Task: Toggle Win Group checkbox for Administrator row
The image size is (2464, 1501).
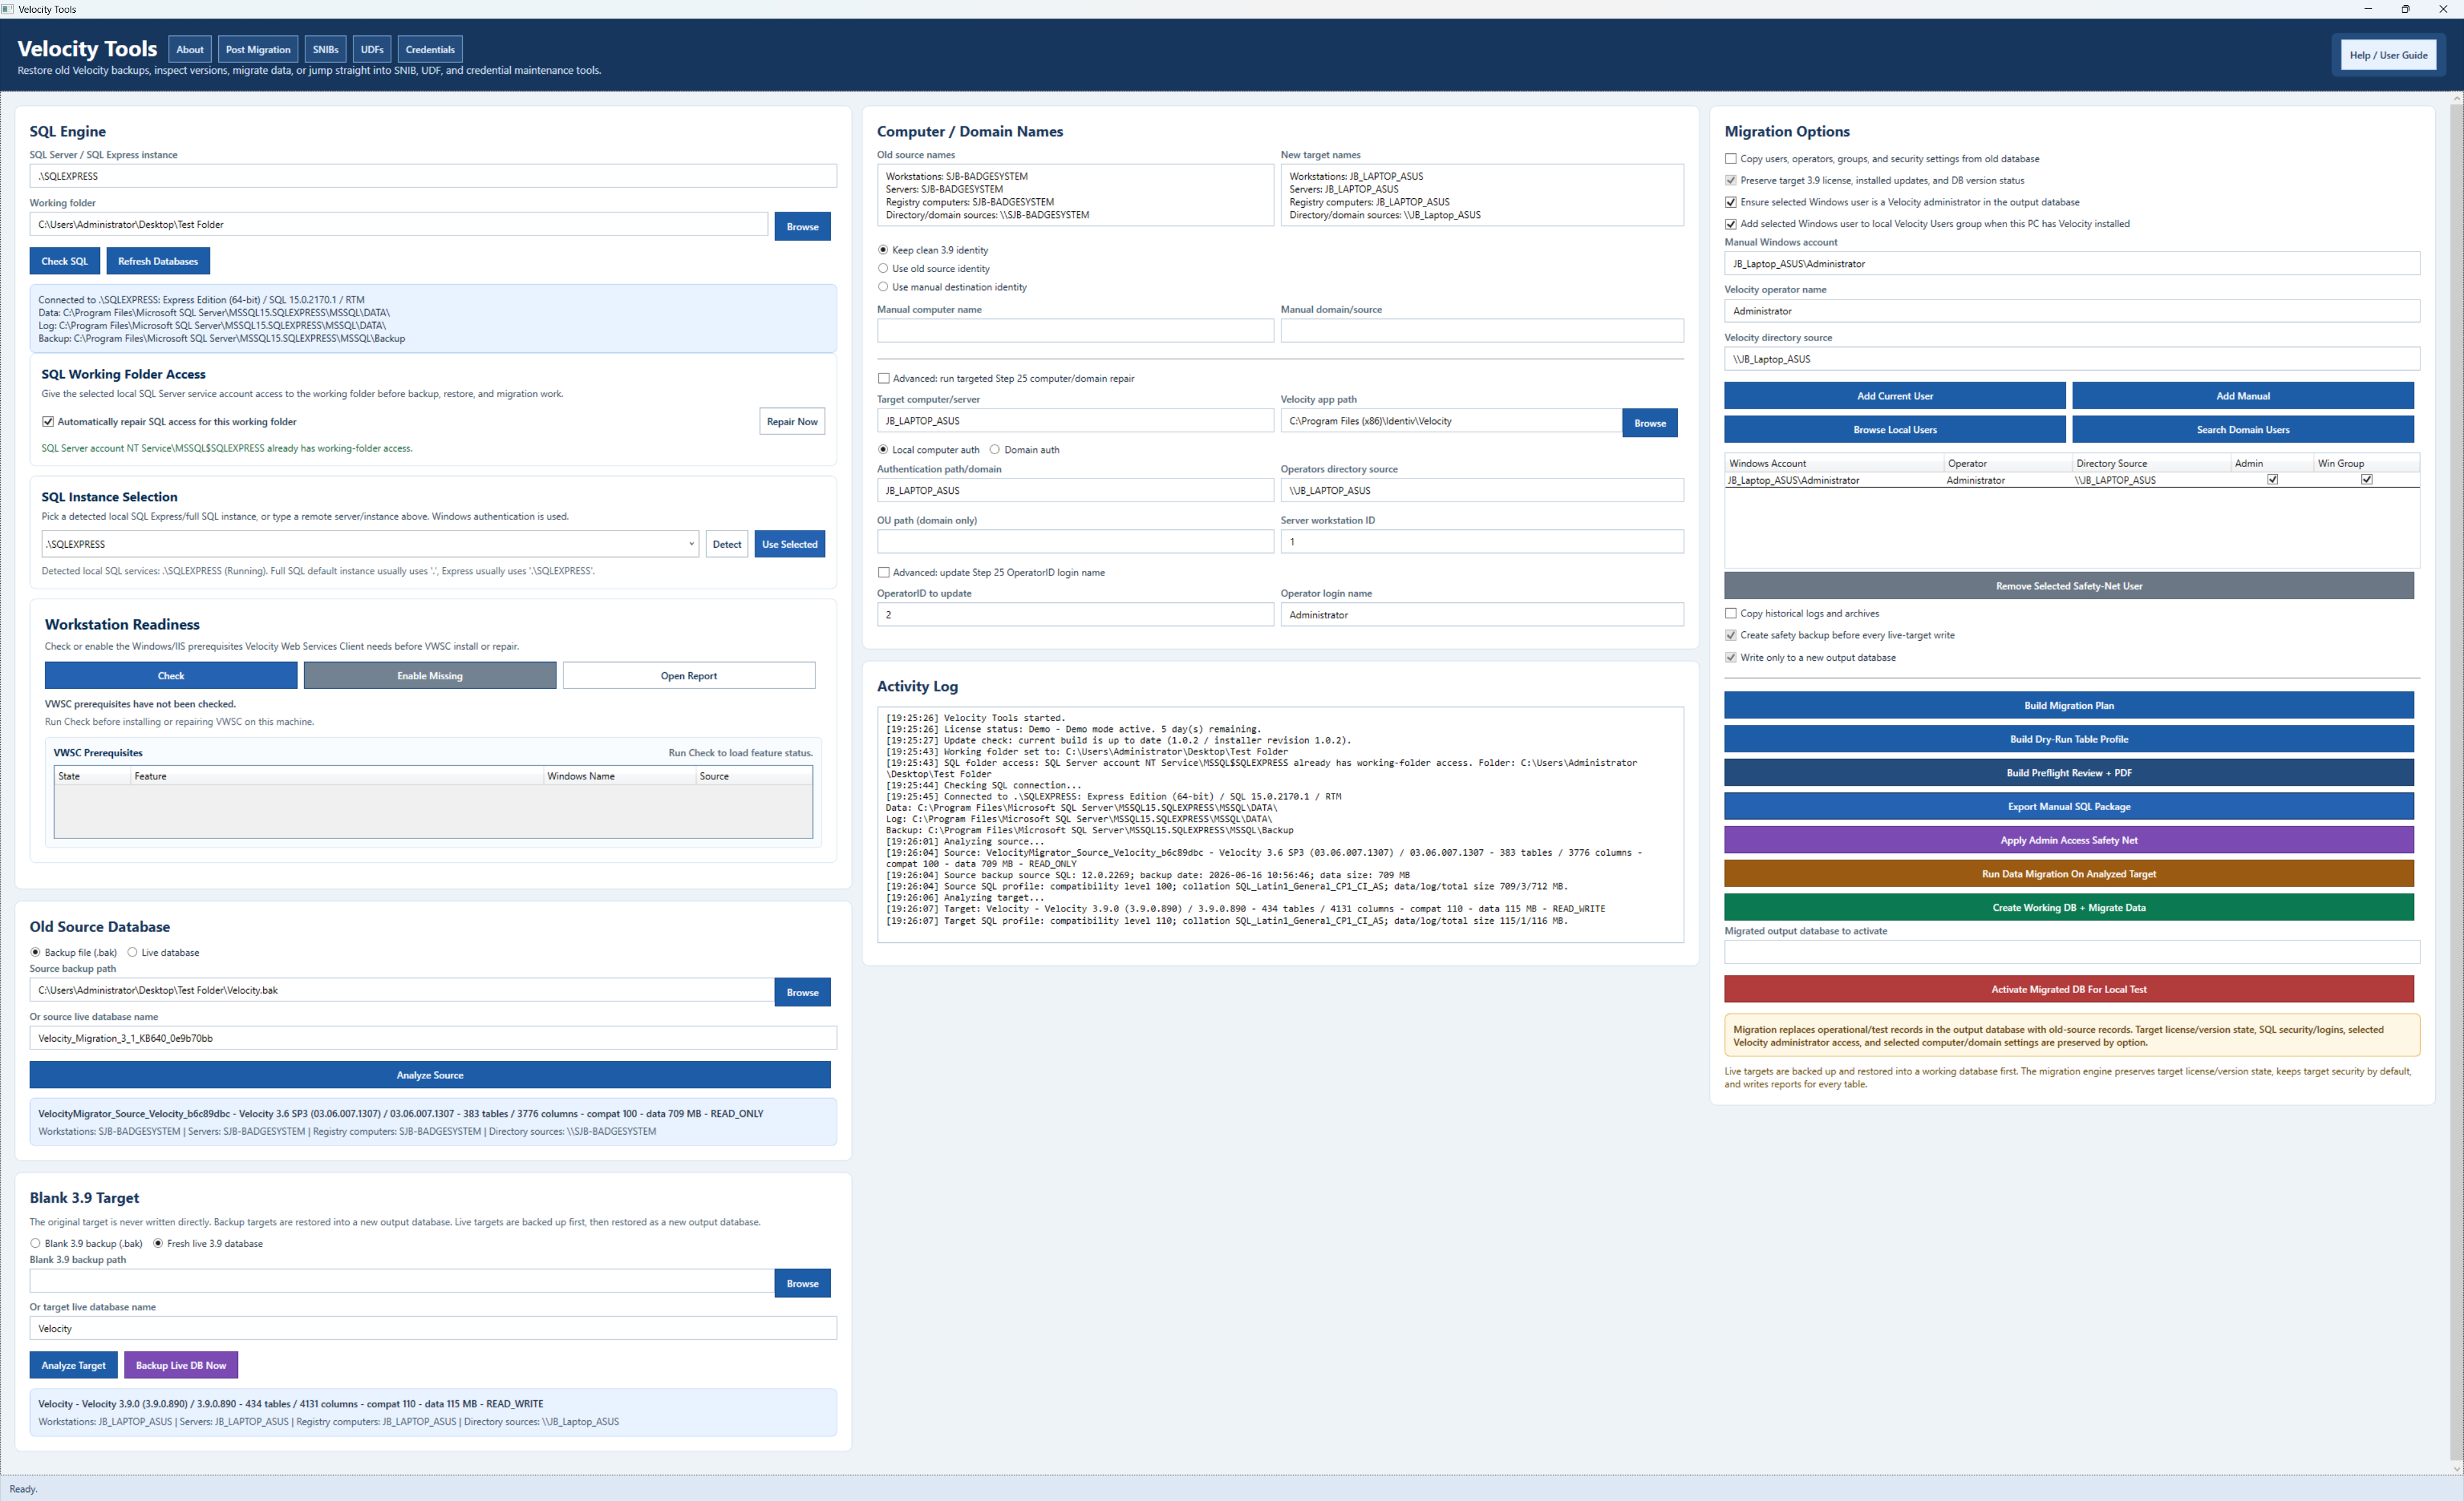Action: point(2367,480)
